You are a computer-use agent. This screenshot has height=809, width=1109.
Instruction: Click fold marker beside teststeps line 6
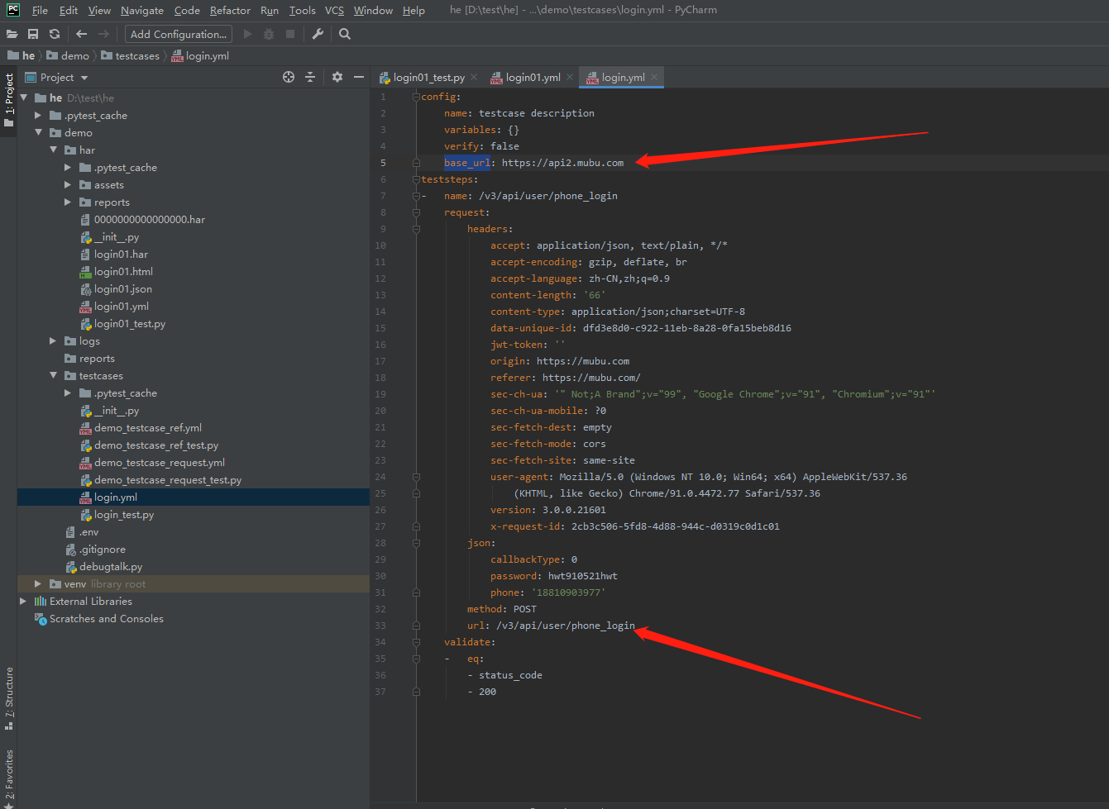(416, 179)
